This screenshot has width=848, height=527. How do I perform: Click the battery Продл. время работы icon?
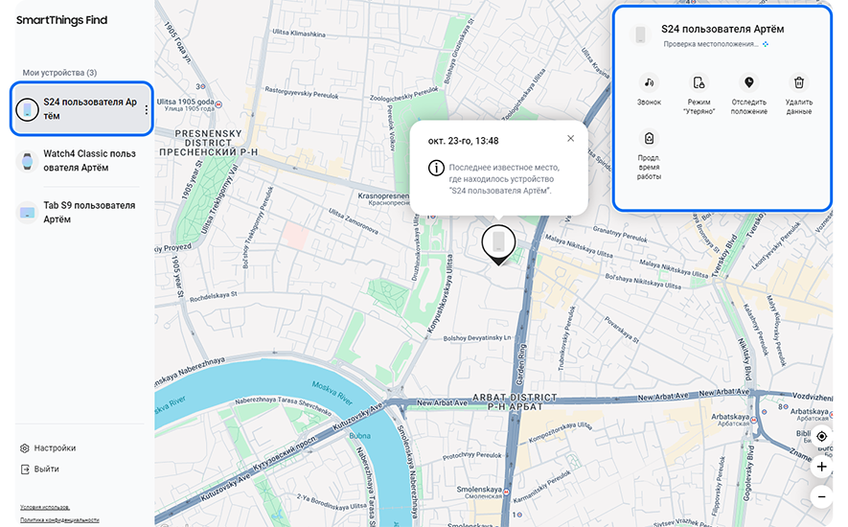[649, 139]
